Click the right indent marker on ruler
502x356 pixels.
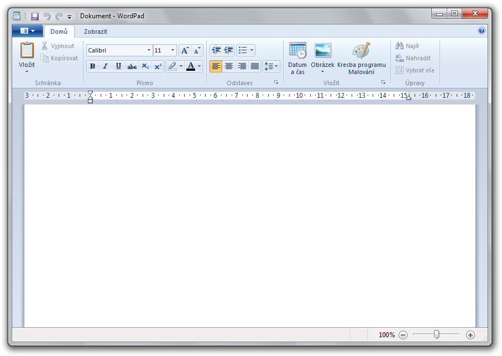(x=409, y=98)
